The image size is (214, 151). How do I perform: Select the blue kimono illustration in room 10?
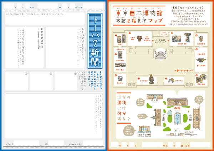[x=187, y=37]
